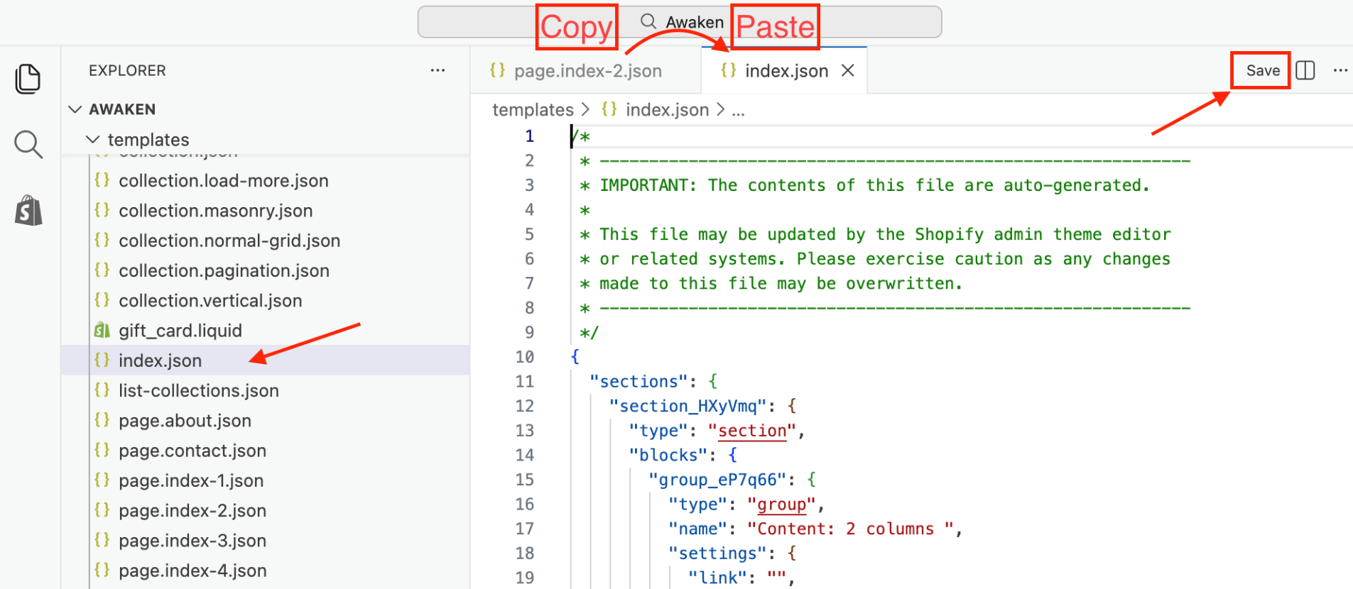Click the JSON braces icon of gift_card.liquid's neighbor index.json row
The image size is (1353, 589).
tap(102, 360)
